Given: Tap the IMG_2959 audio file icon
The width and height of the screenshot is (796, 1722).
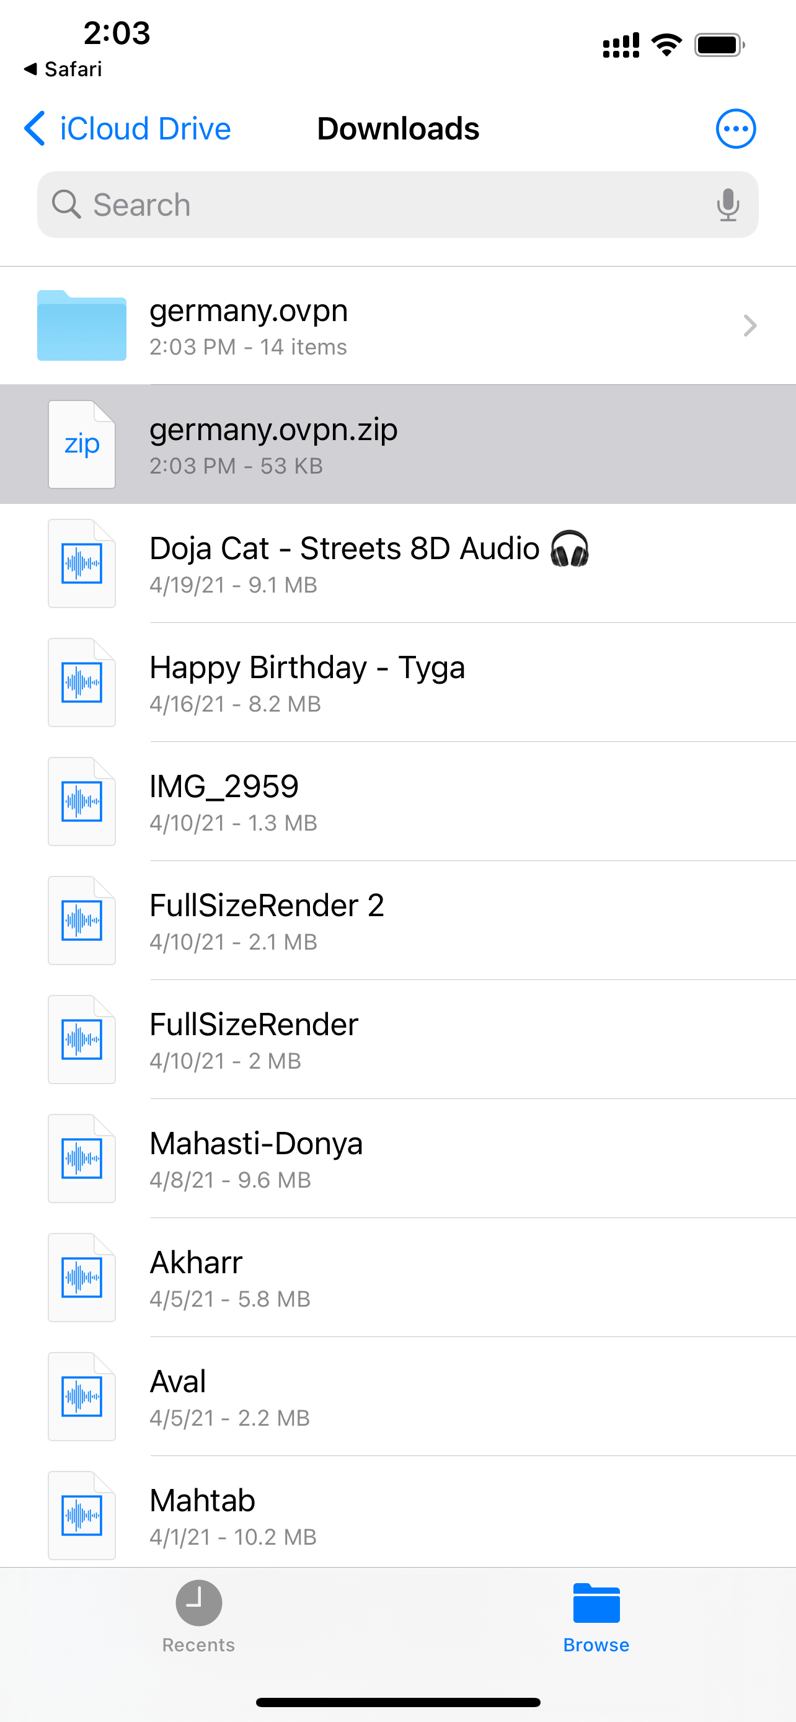Looking at the screenshot, I should pos(82,801).
